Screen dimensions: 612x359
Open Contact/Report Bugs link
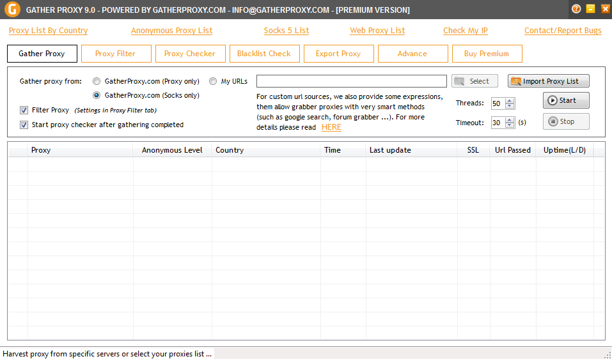pyautogui.click(x=563, y=31)
